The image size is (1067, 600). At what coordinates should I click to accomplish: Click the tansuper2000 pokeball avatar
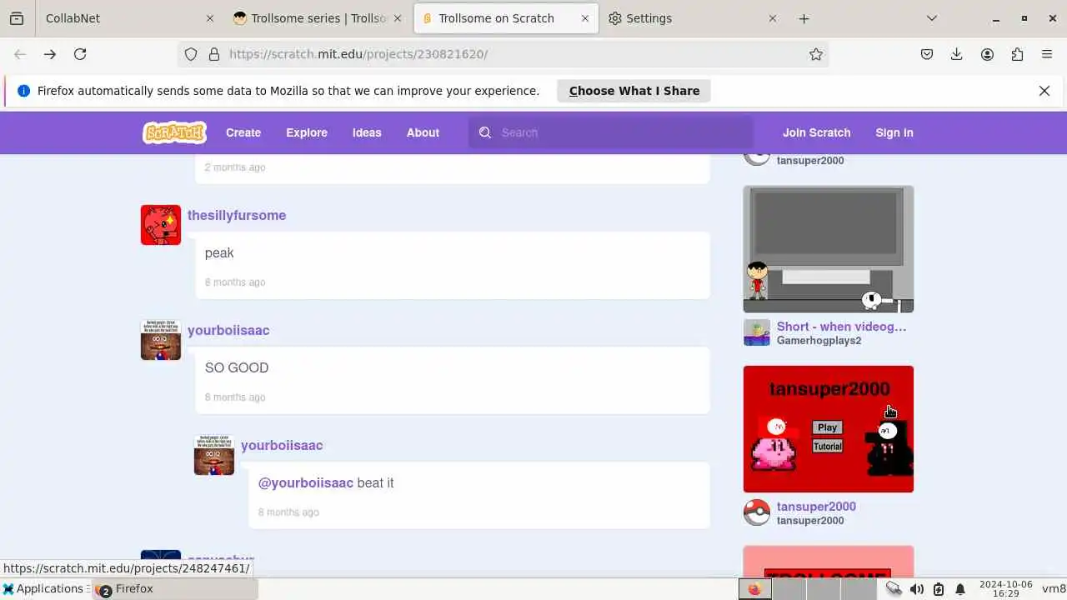[757, 512]
